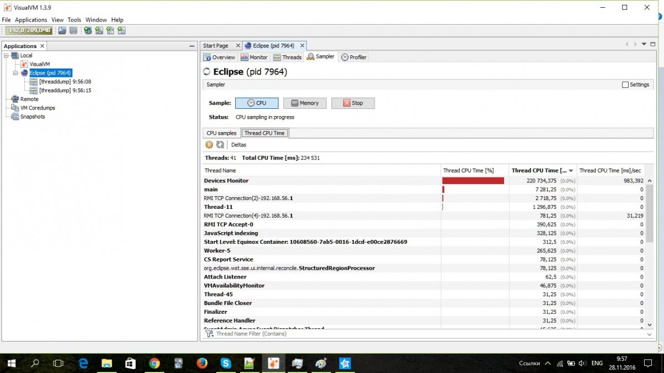Open Firefox from the Windows taskbar
This screenshot has width=664, height=373.
pyautogui.click(x=202, y=363)
